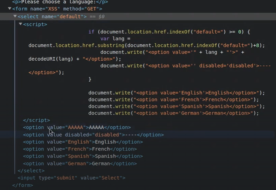Select the French option element
276x190 pixels.
tap(80, 149)
